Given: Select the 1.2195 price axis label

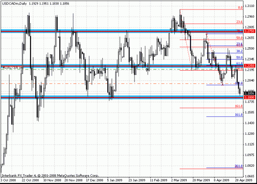Looking at the screenshot, I should click(x=250, y=70).
